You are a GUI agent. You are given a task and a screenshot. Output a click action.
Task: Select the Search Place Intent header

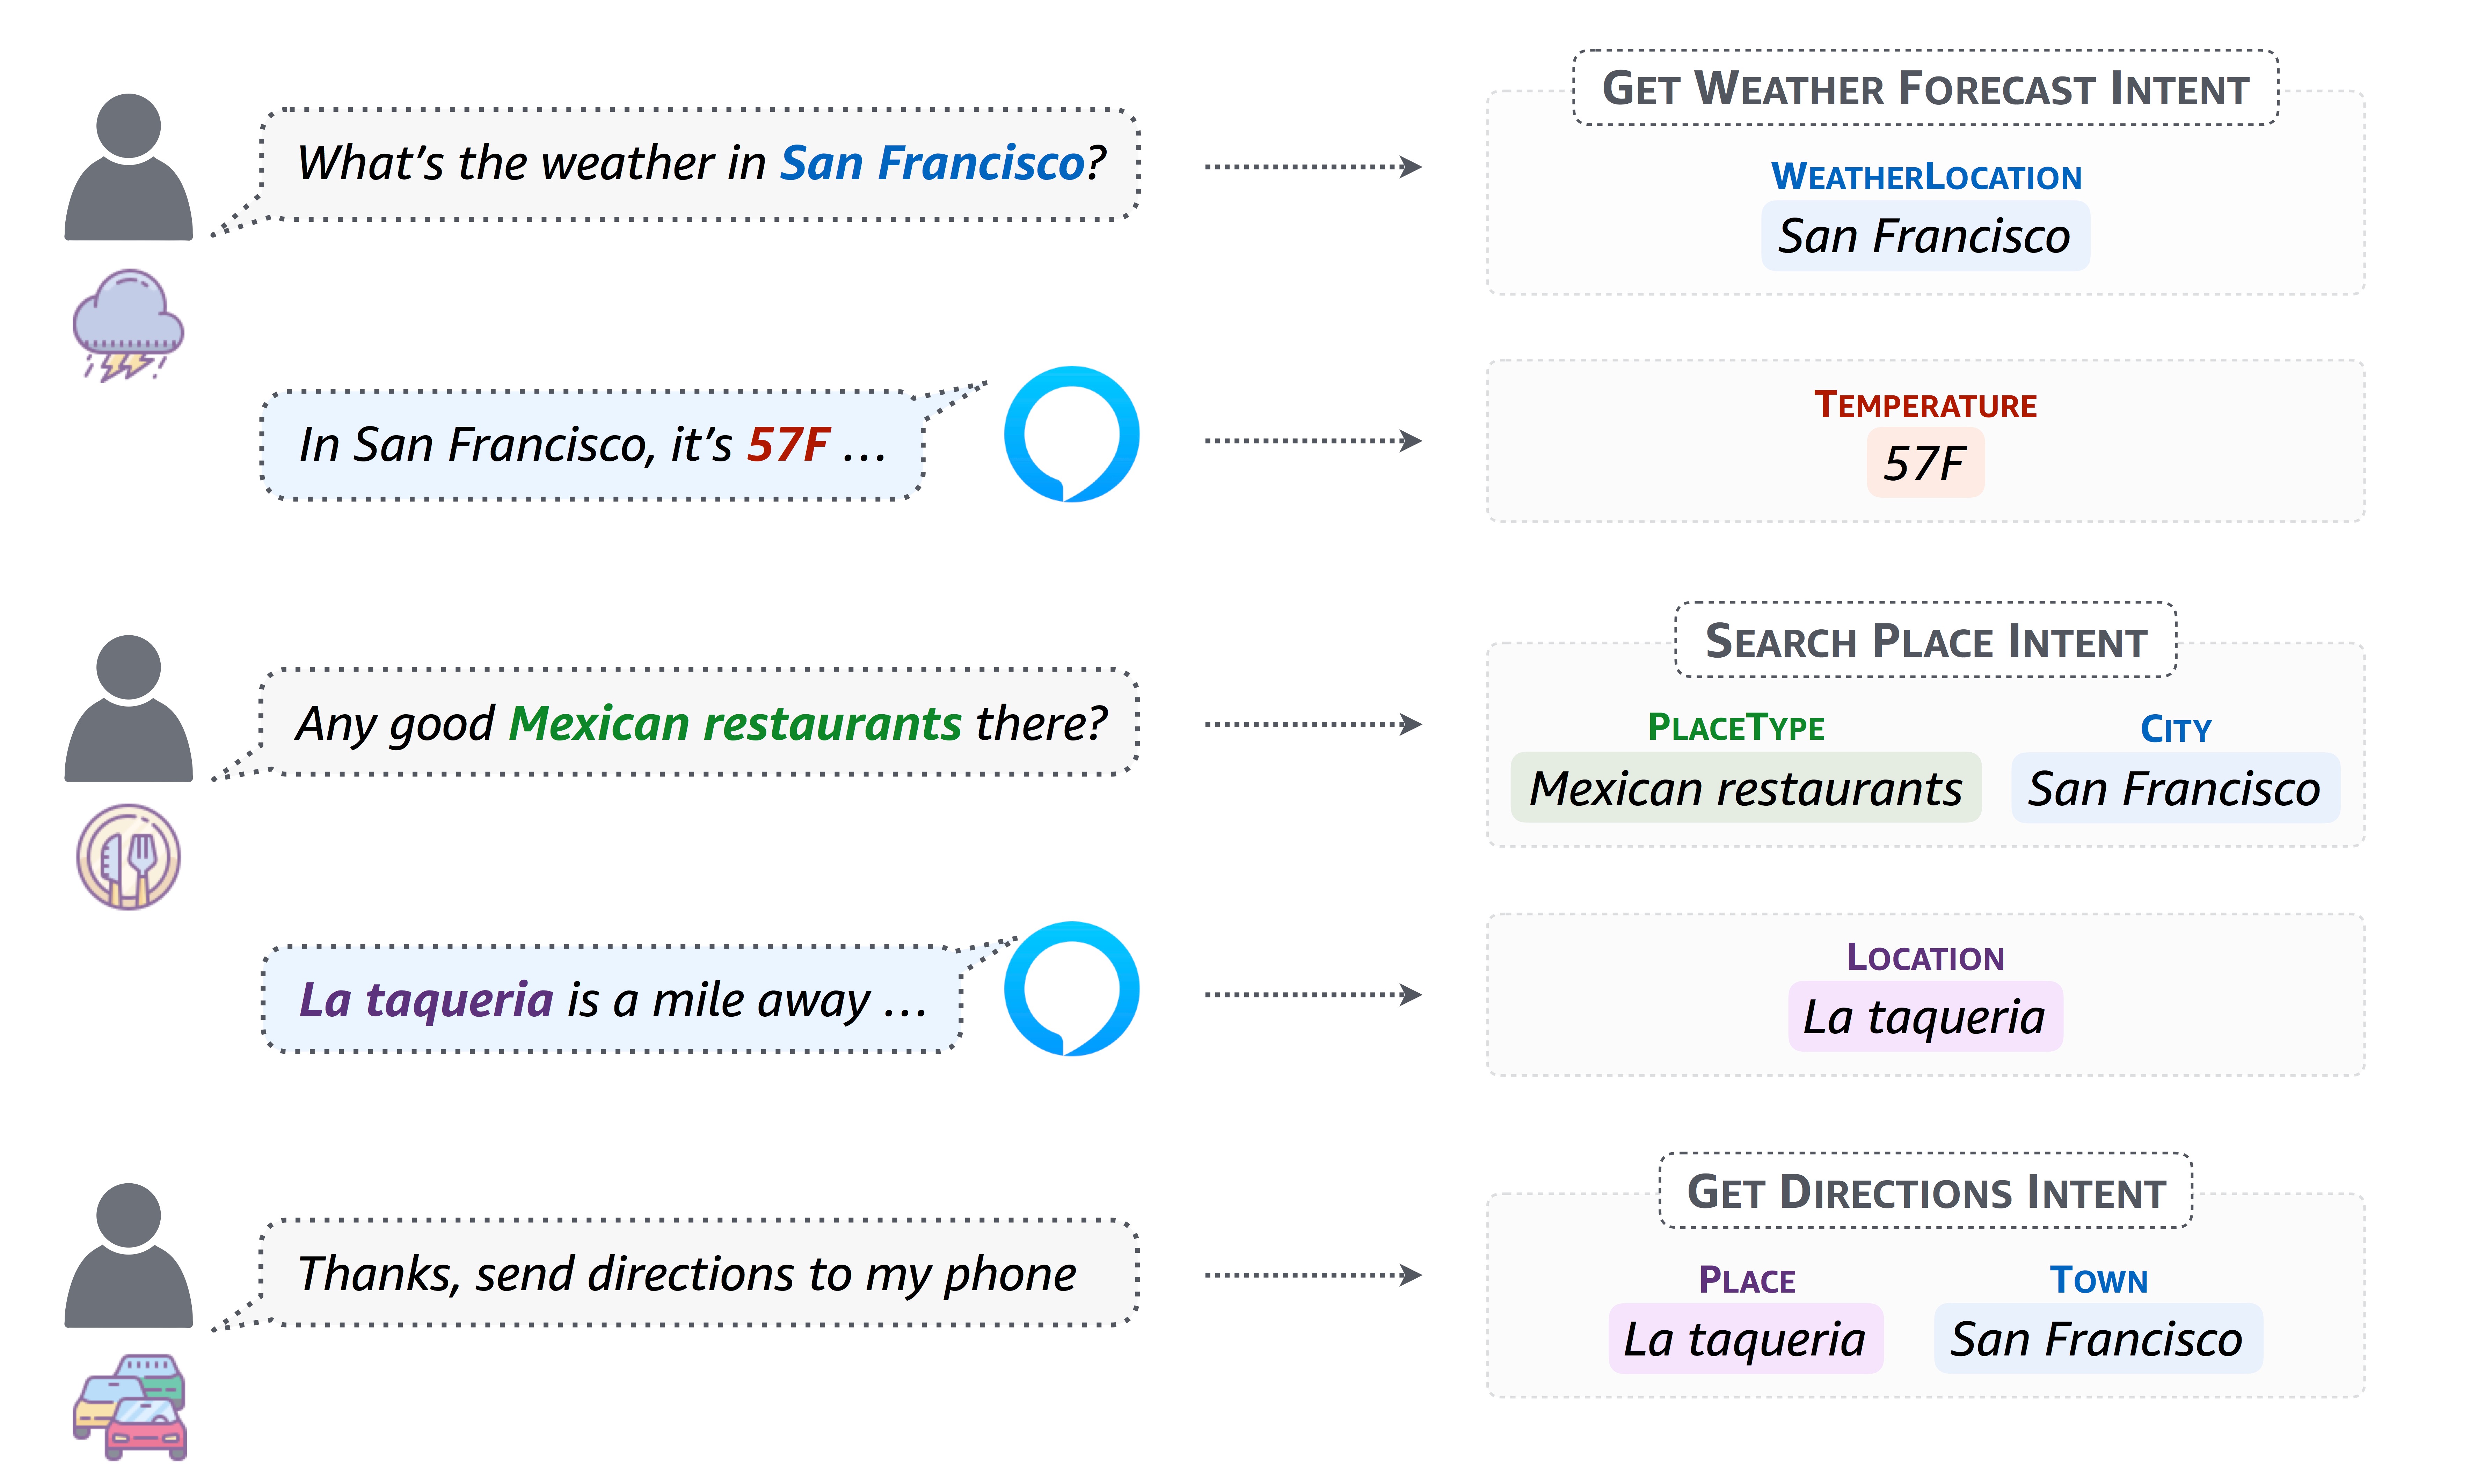[1925, 640]
